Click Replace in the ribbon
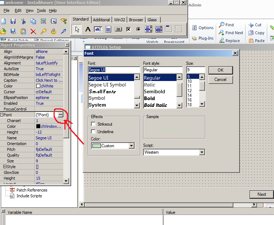Image resolution: width=274 pixels, height=225 pixels. tap(229, 41)
